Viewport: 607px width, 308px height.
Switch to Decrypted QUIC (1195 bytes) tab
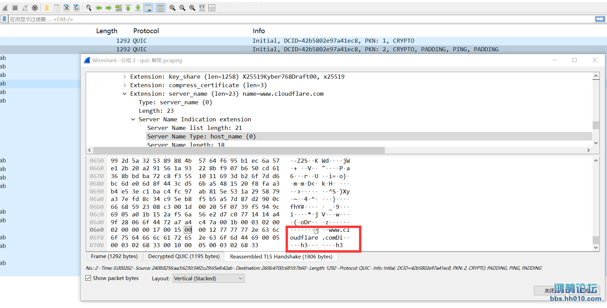[x=184, y=256]
